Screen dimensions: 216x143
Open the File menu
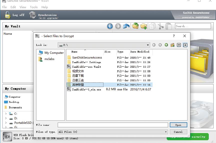coord(4,7)
